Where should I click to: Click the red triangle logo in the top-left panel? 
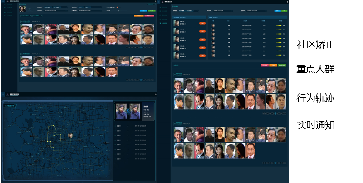pos(8,1)
